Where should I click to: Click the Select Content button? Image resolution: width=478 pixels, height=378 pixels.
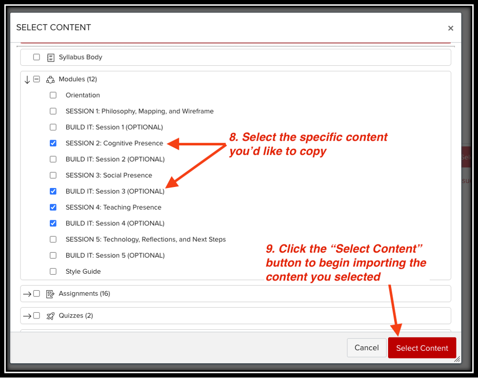pyautogui.click(x=422, y=348)
